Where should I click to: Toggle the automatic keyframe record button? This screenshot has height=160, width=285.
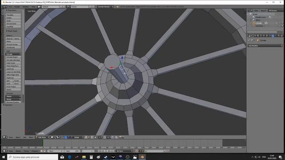(137, 151)
